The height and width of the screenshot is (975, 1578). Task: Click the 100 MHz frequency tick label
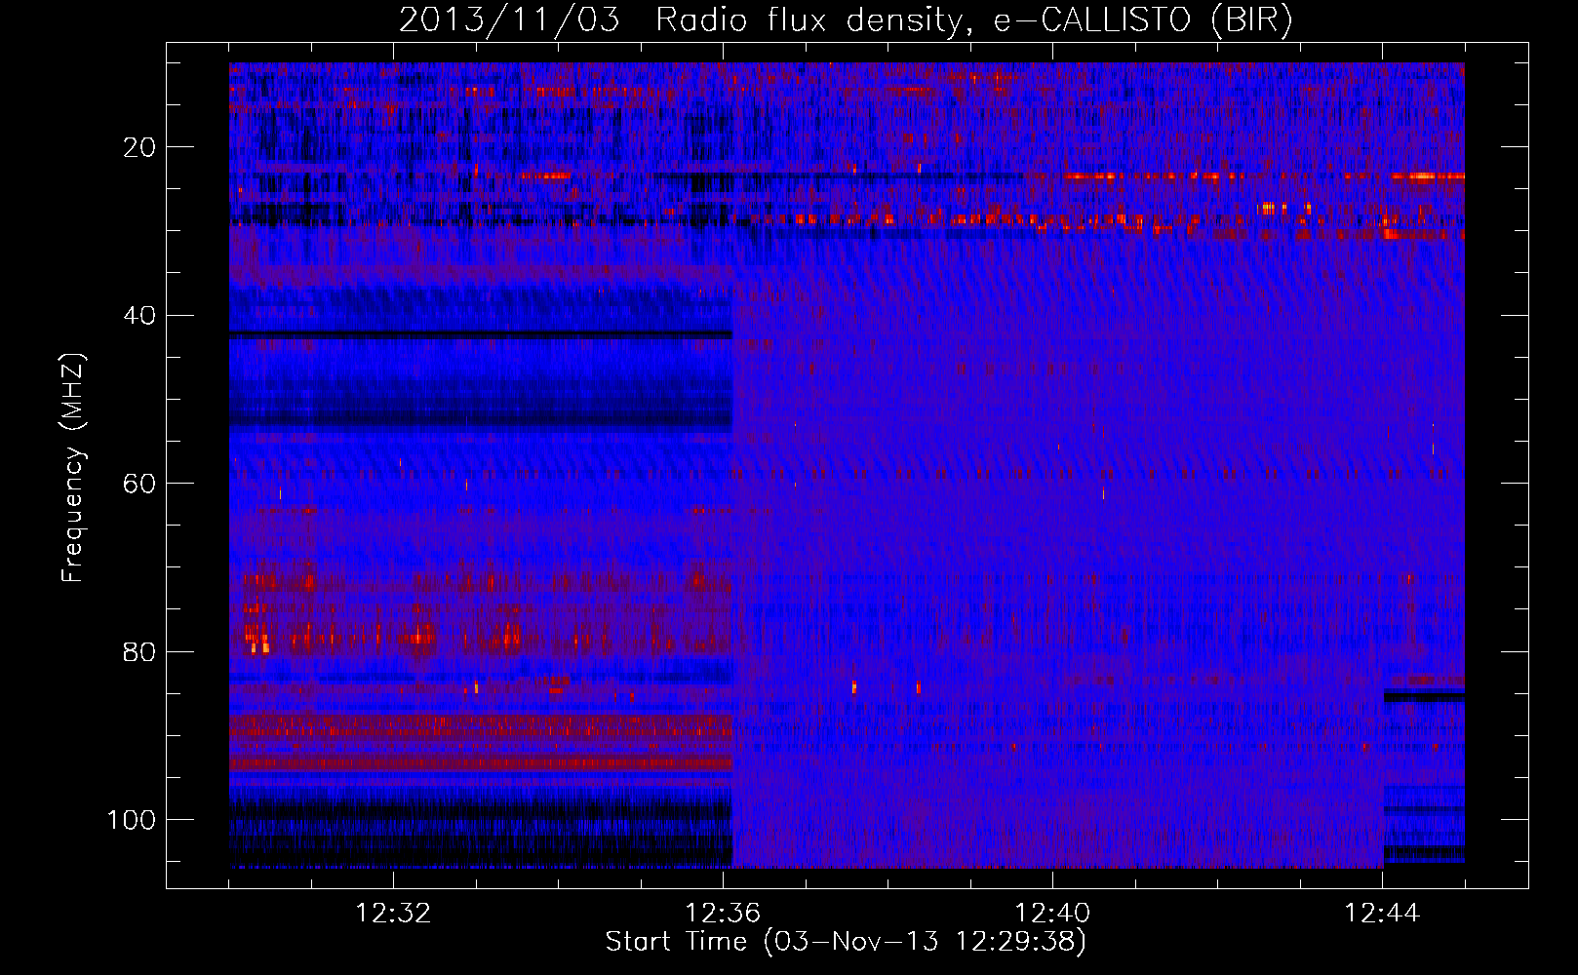pyautogui.click(x=132, y=820)
